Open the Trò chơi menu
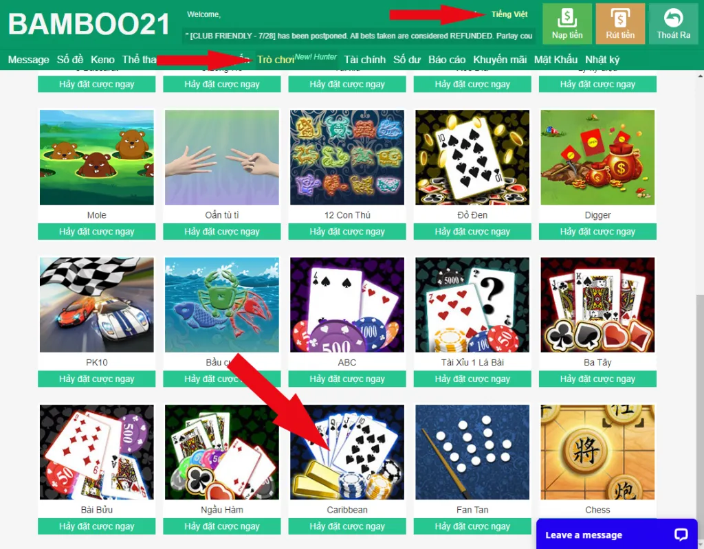704x549 pixels. [x=276, y=60]
